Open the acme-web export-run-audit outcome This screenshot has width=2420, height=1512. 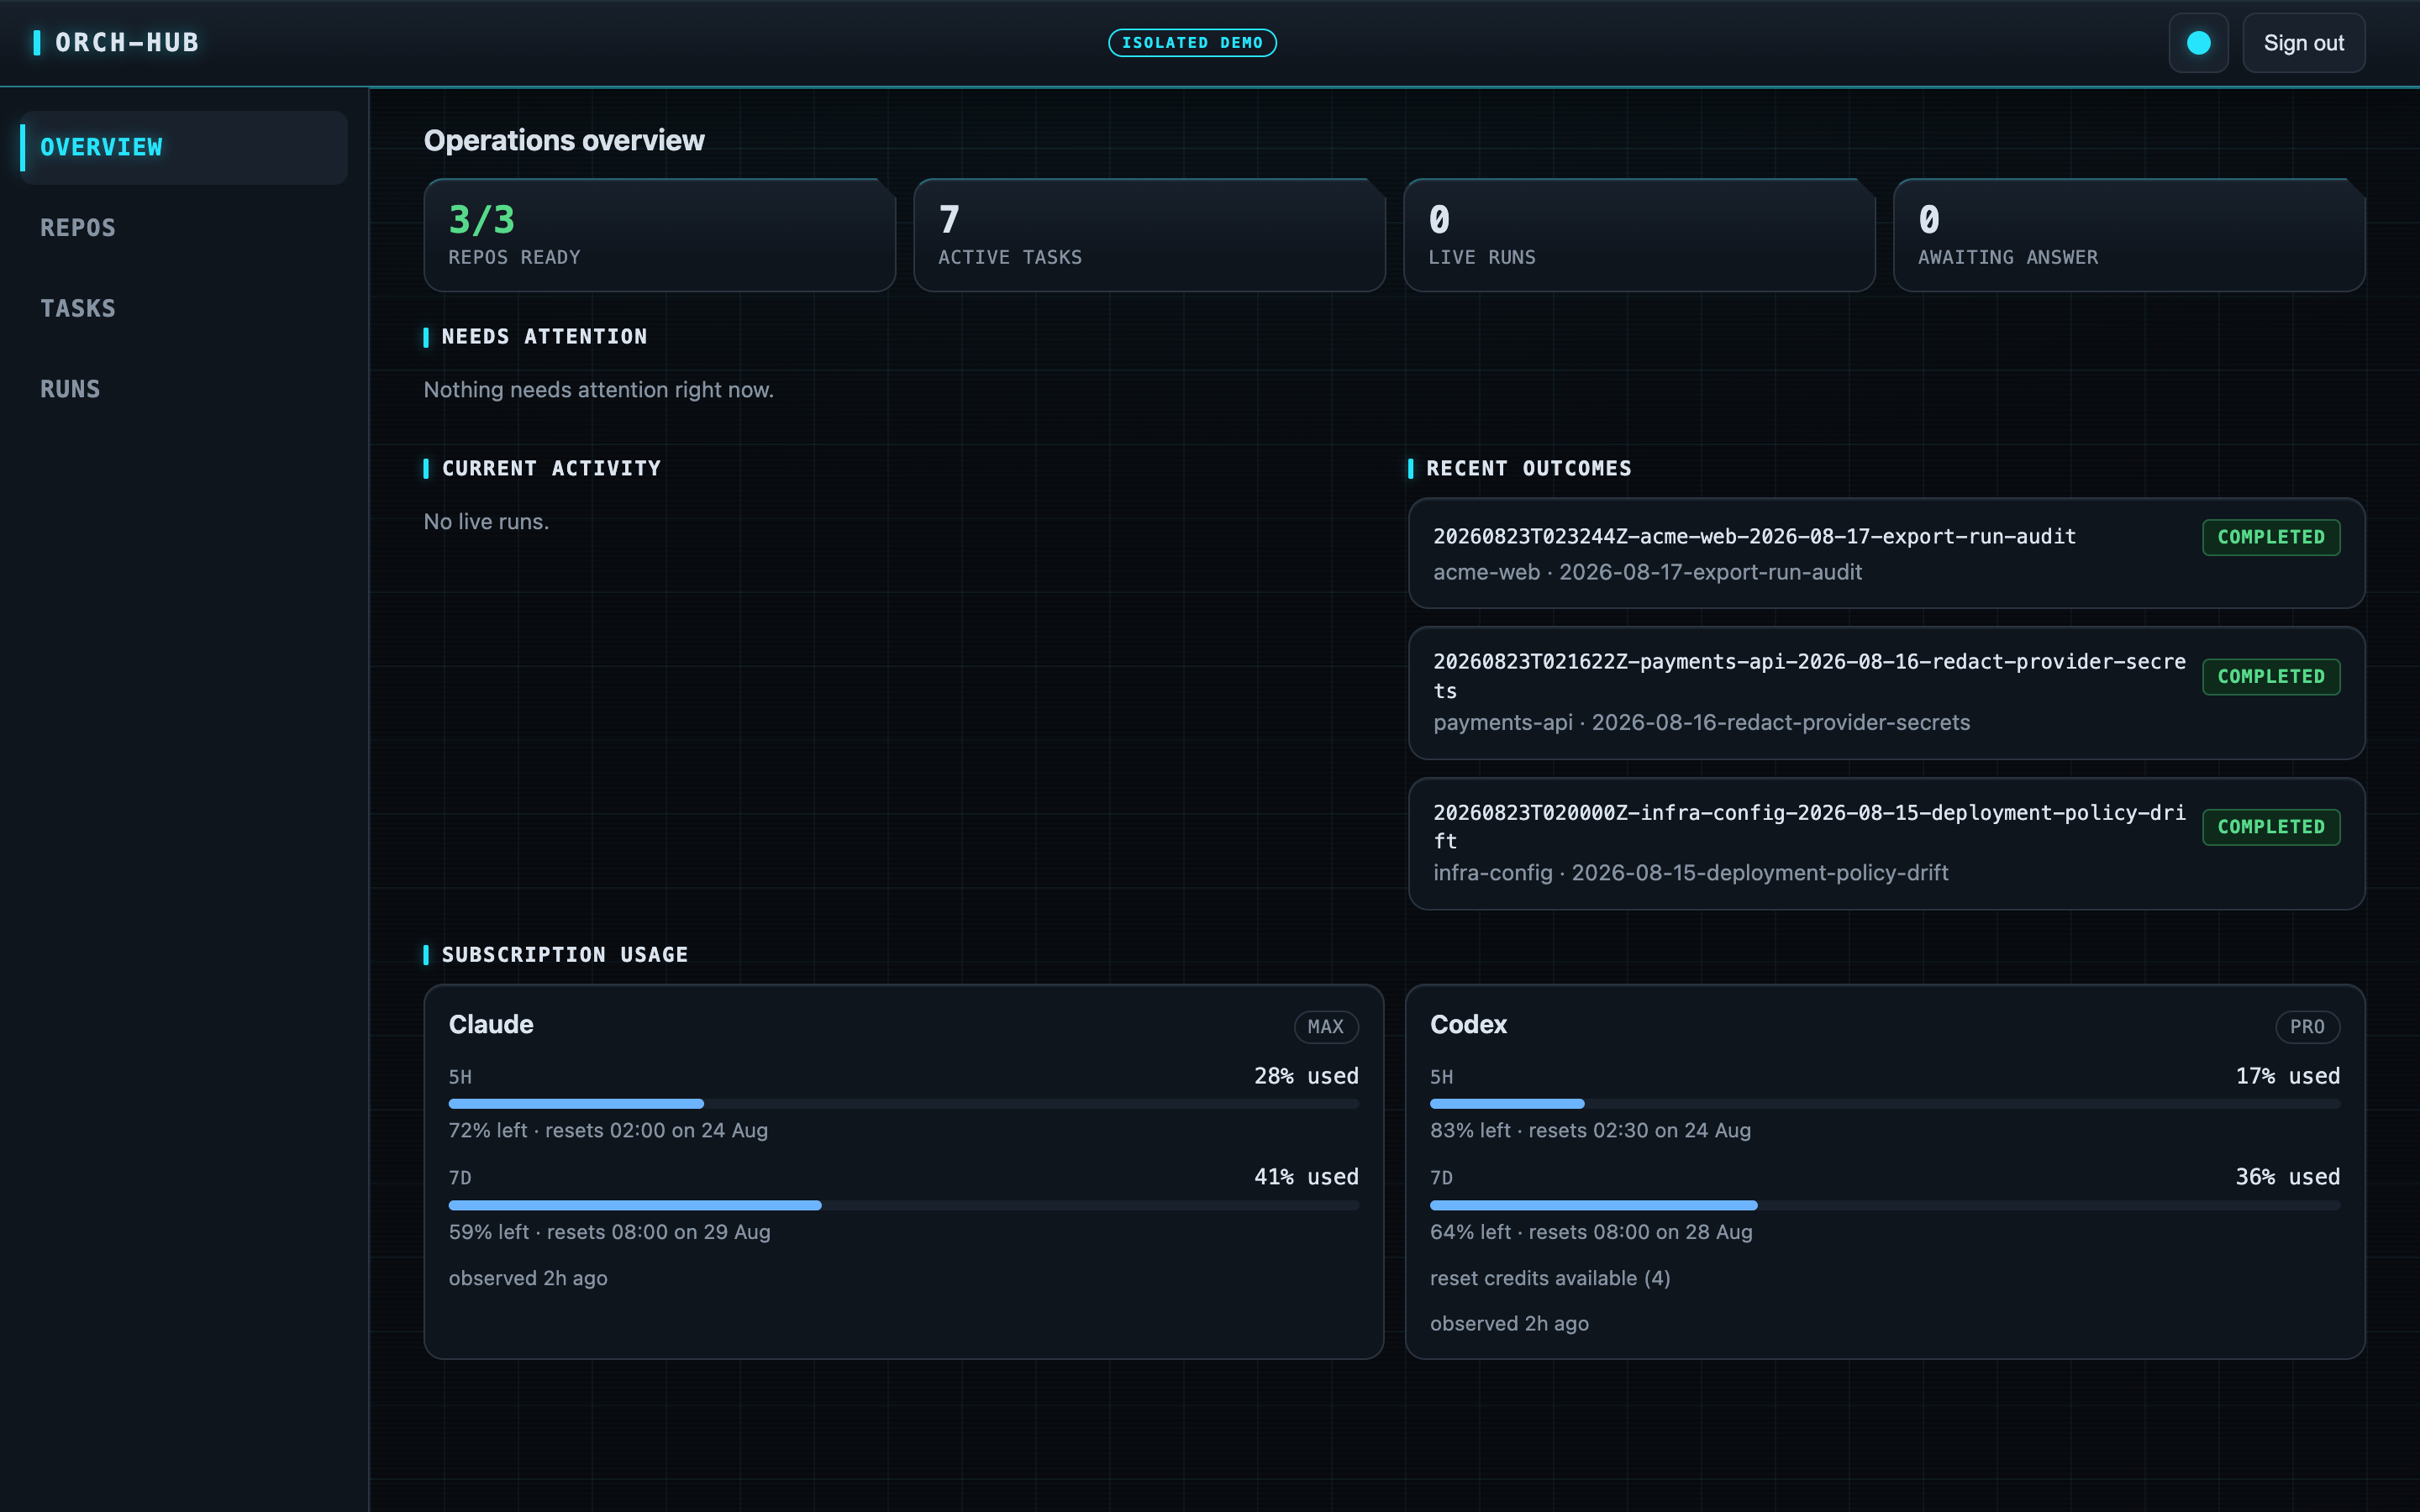pos(1886,553)
